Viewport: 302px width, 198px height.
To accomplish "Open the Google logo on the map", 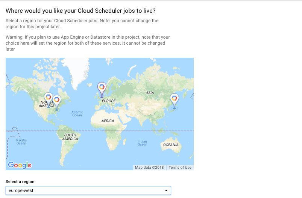I will click(x=20, y=165).
